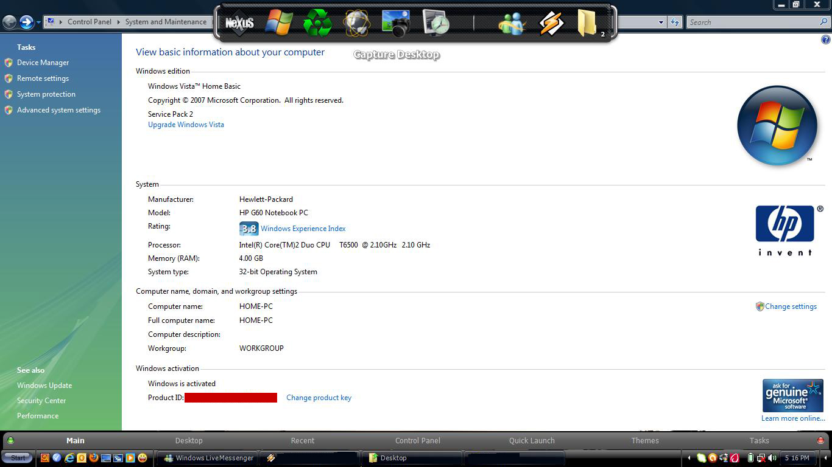Launch the Capture Desktop camera icon
The image size is (832, 467).
(x=396, y=22)
